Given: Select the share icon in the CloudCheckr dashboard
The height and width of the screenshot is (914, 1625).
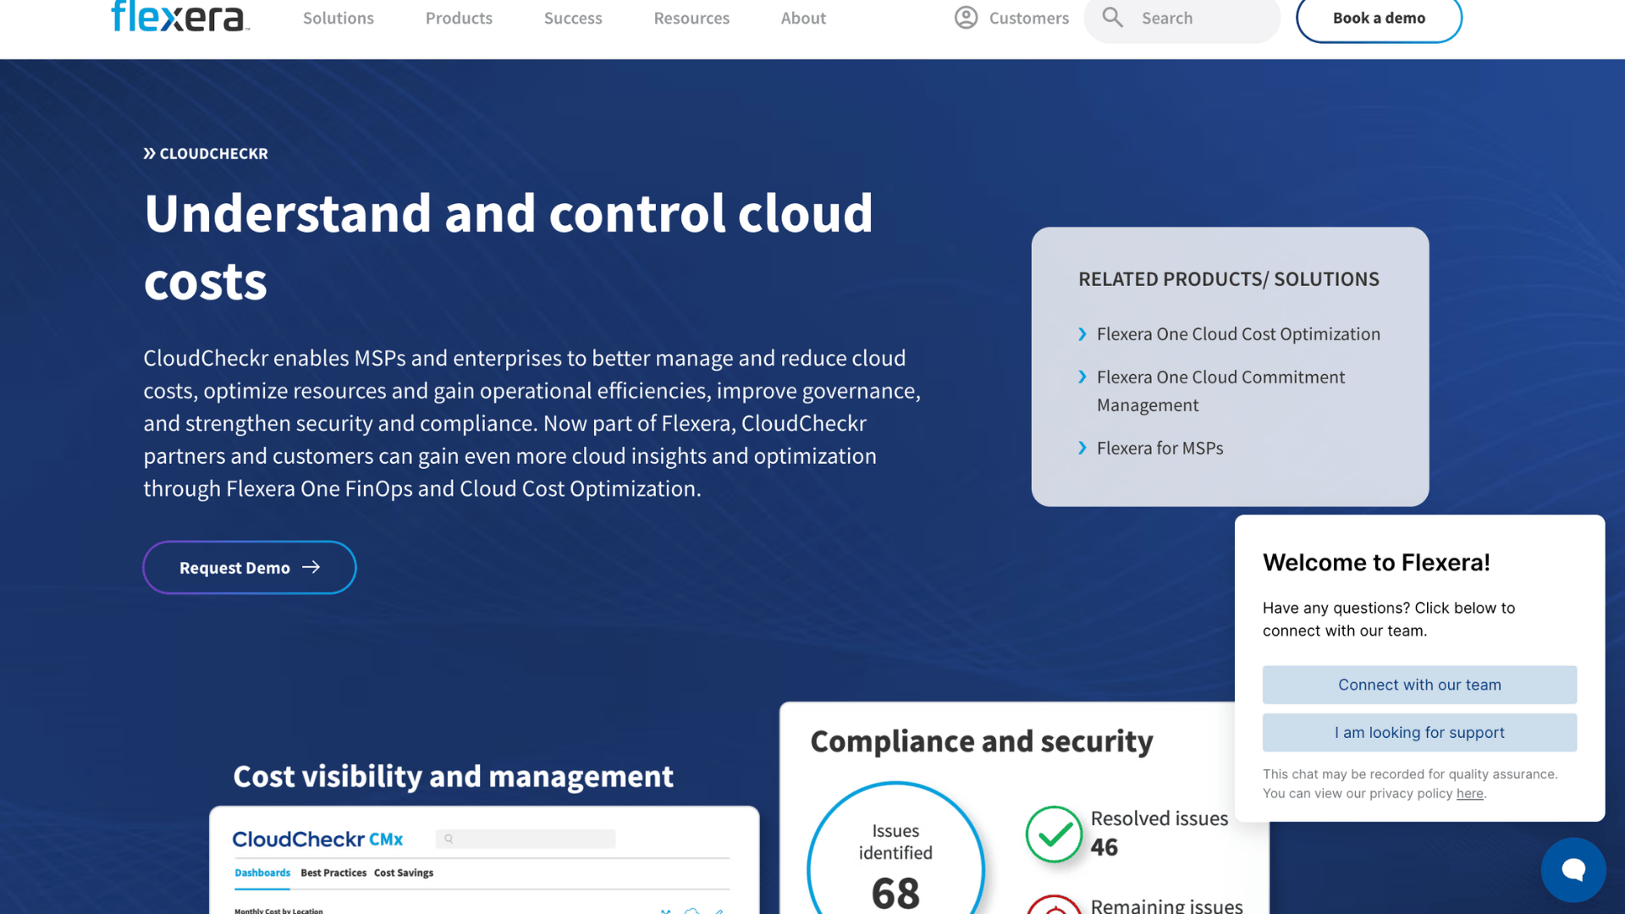Looking at the screenshot, I should coord(665,911).
